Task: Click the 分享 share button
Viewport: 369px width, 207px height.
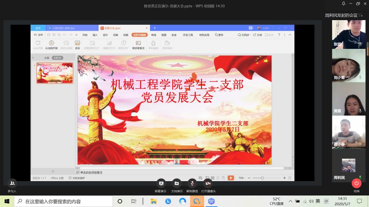Action: [x=258, y=35]
